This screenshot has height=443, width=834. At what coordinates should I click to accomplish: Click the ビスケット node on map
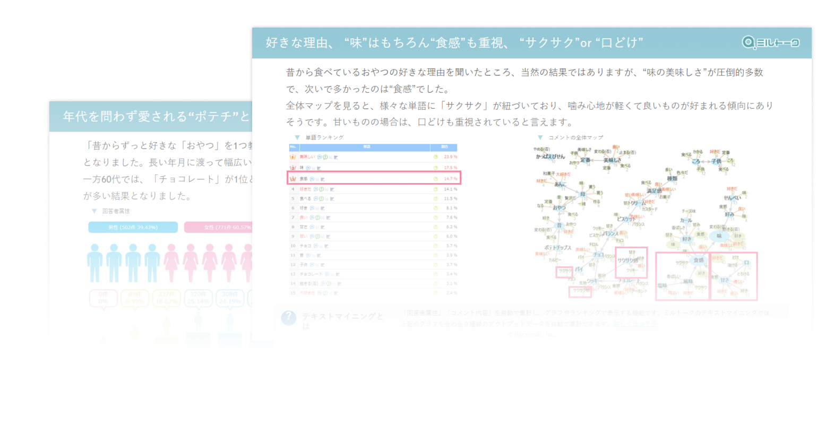click(x=625, y=219)
